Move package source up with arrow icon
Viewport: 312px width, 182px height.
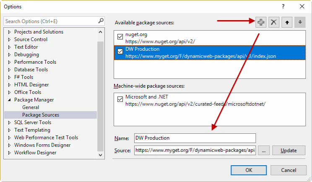(287, 23)
